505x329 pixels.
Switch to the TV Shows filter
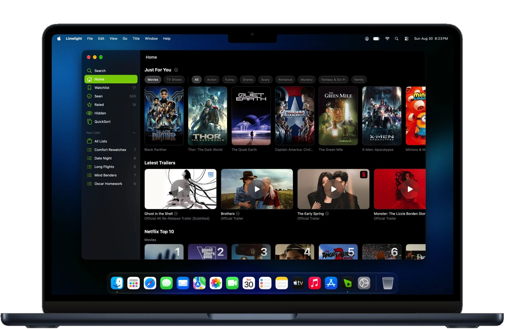click(x=174, y=79)
